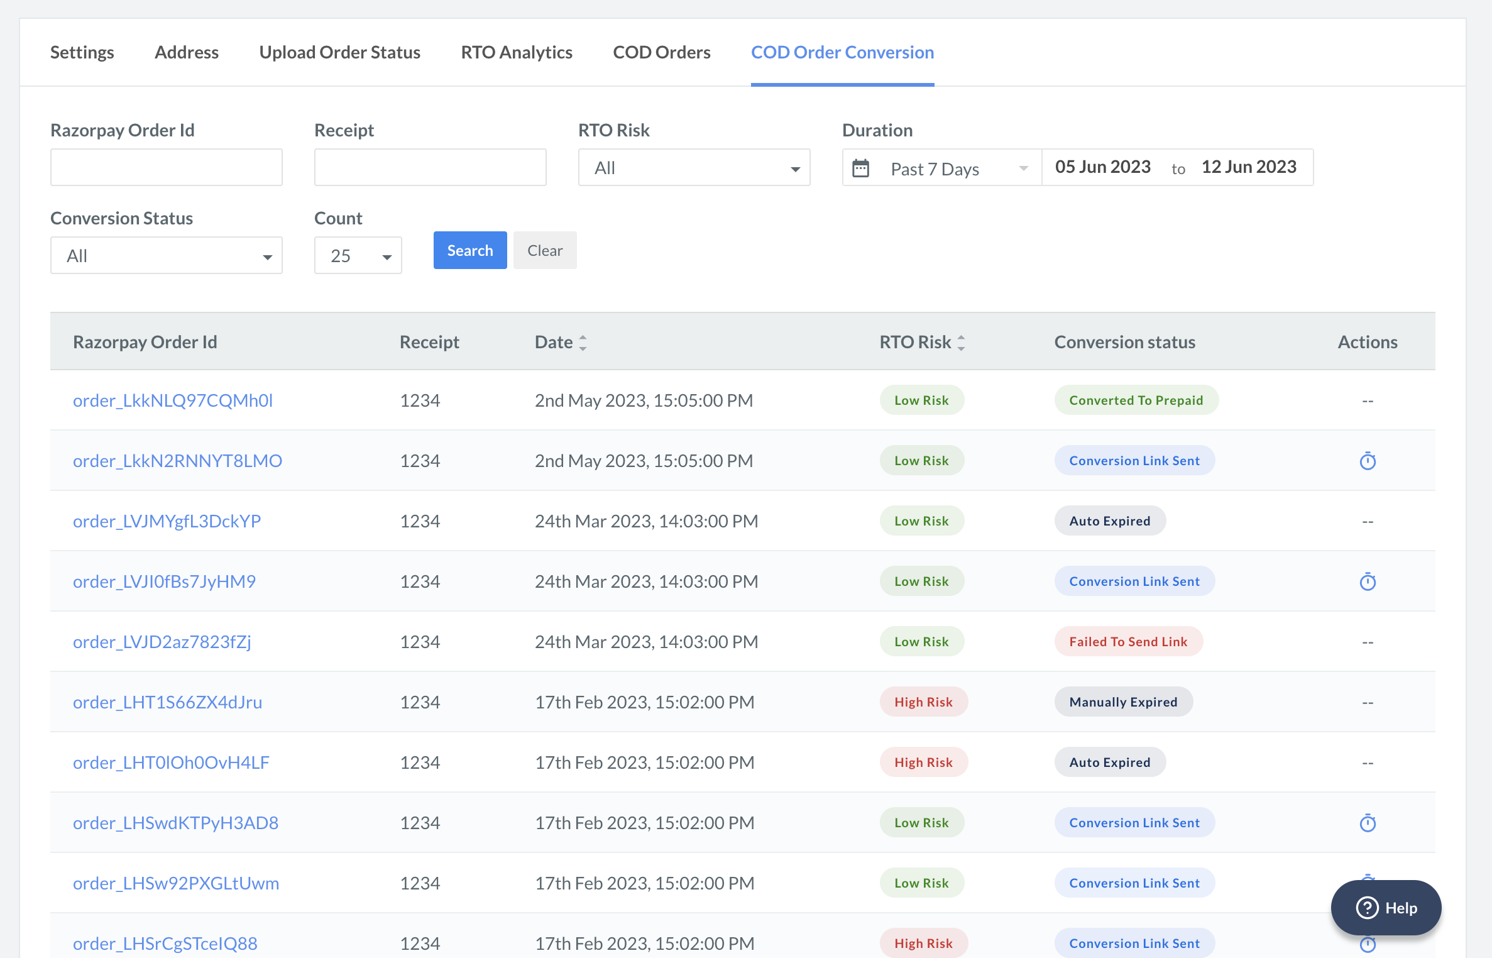
Task: Open order_LVJI0fBs7JyHM9 link
Action: (165, 581)
